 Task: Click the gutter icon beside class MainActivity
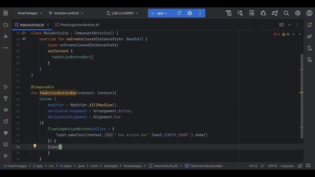(24, 33)
